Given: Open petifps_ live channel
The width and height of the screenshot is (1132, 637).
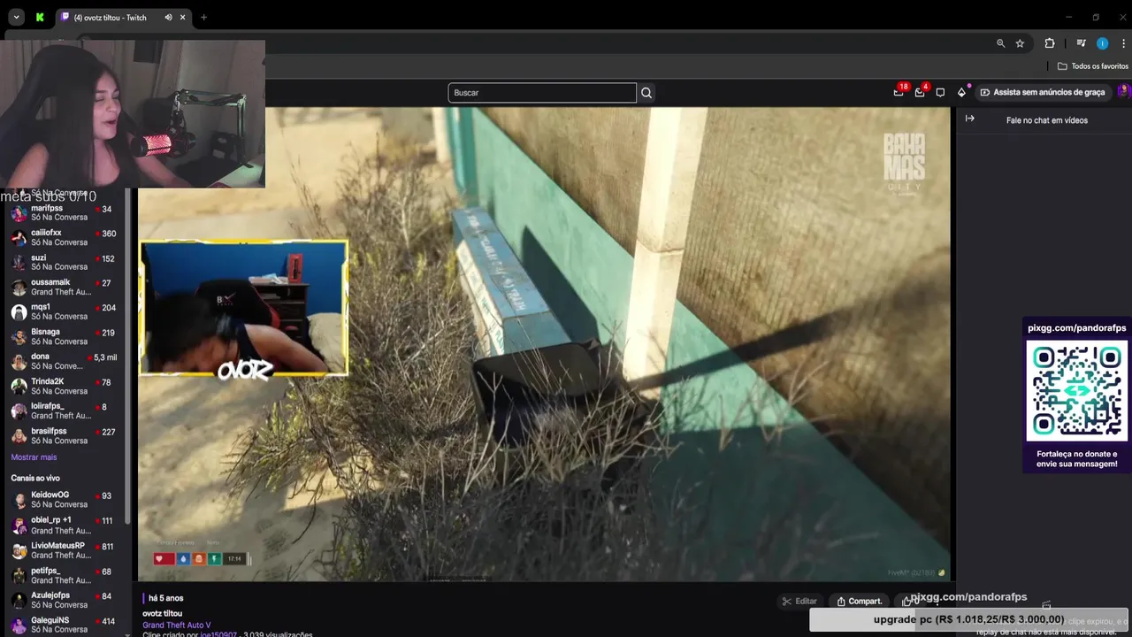Looking at the screenshot, I should (63, 575).
